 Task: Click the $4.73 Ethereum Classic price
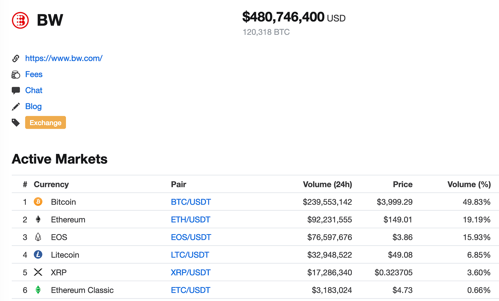point(402,290)
